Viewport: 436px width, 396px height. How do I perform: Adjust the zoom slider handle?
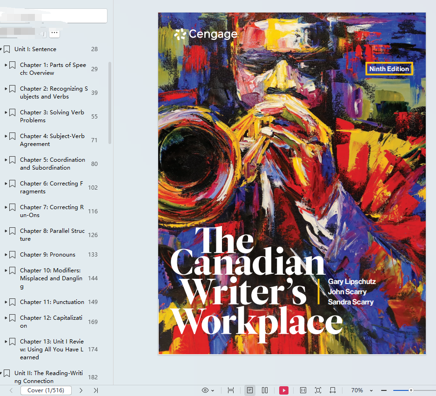[411, 390]
